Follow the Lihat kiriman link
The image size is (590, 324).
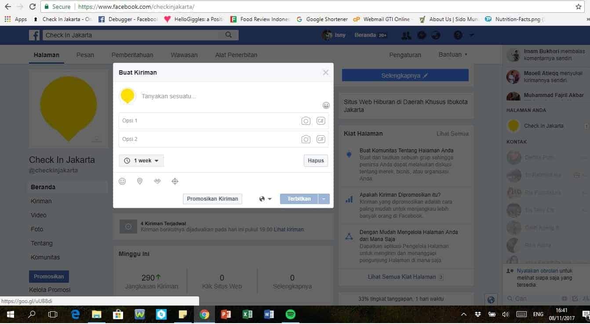(289, 230)
